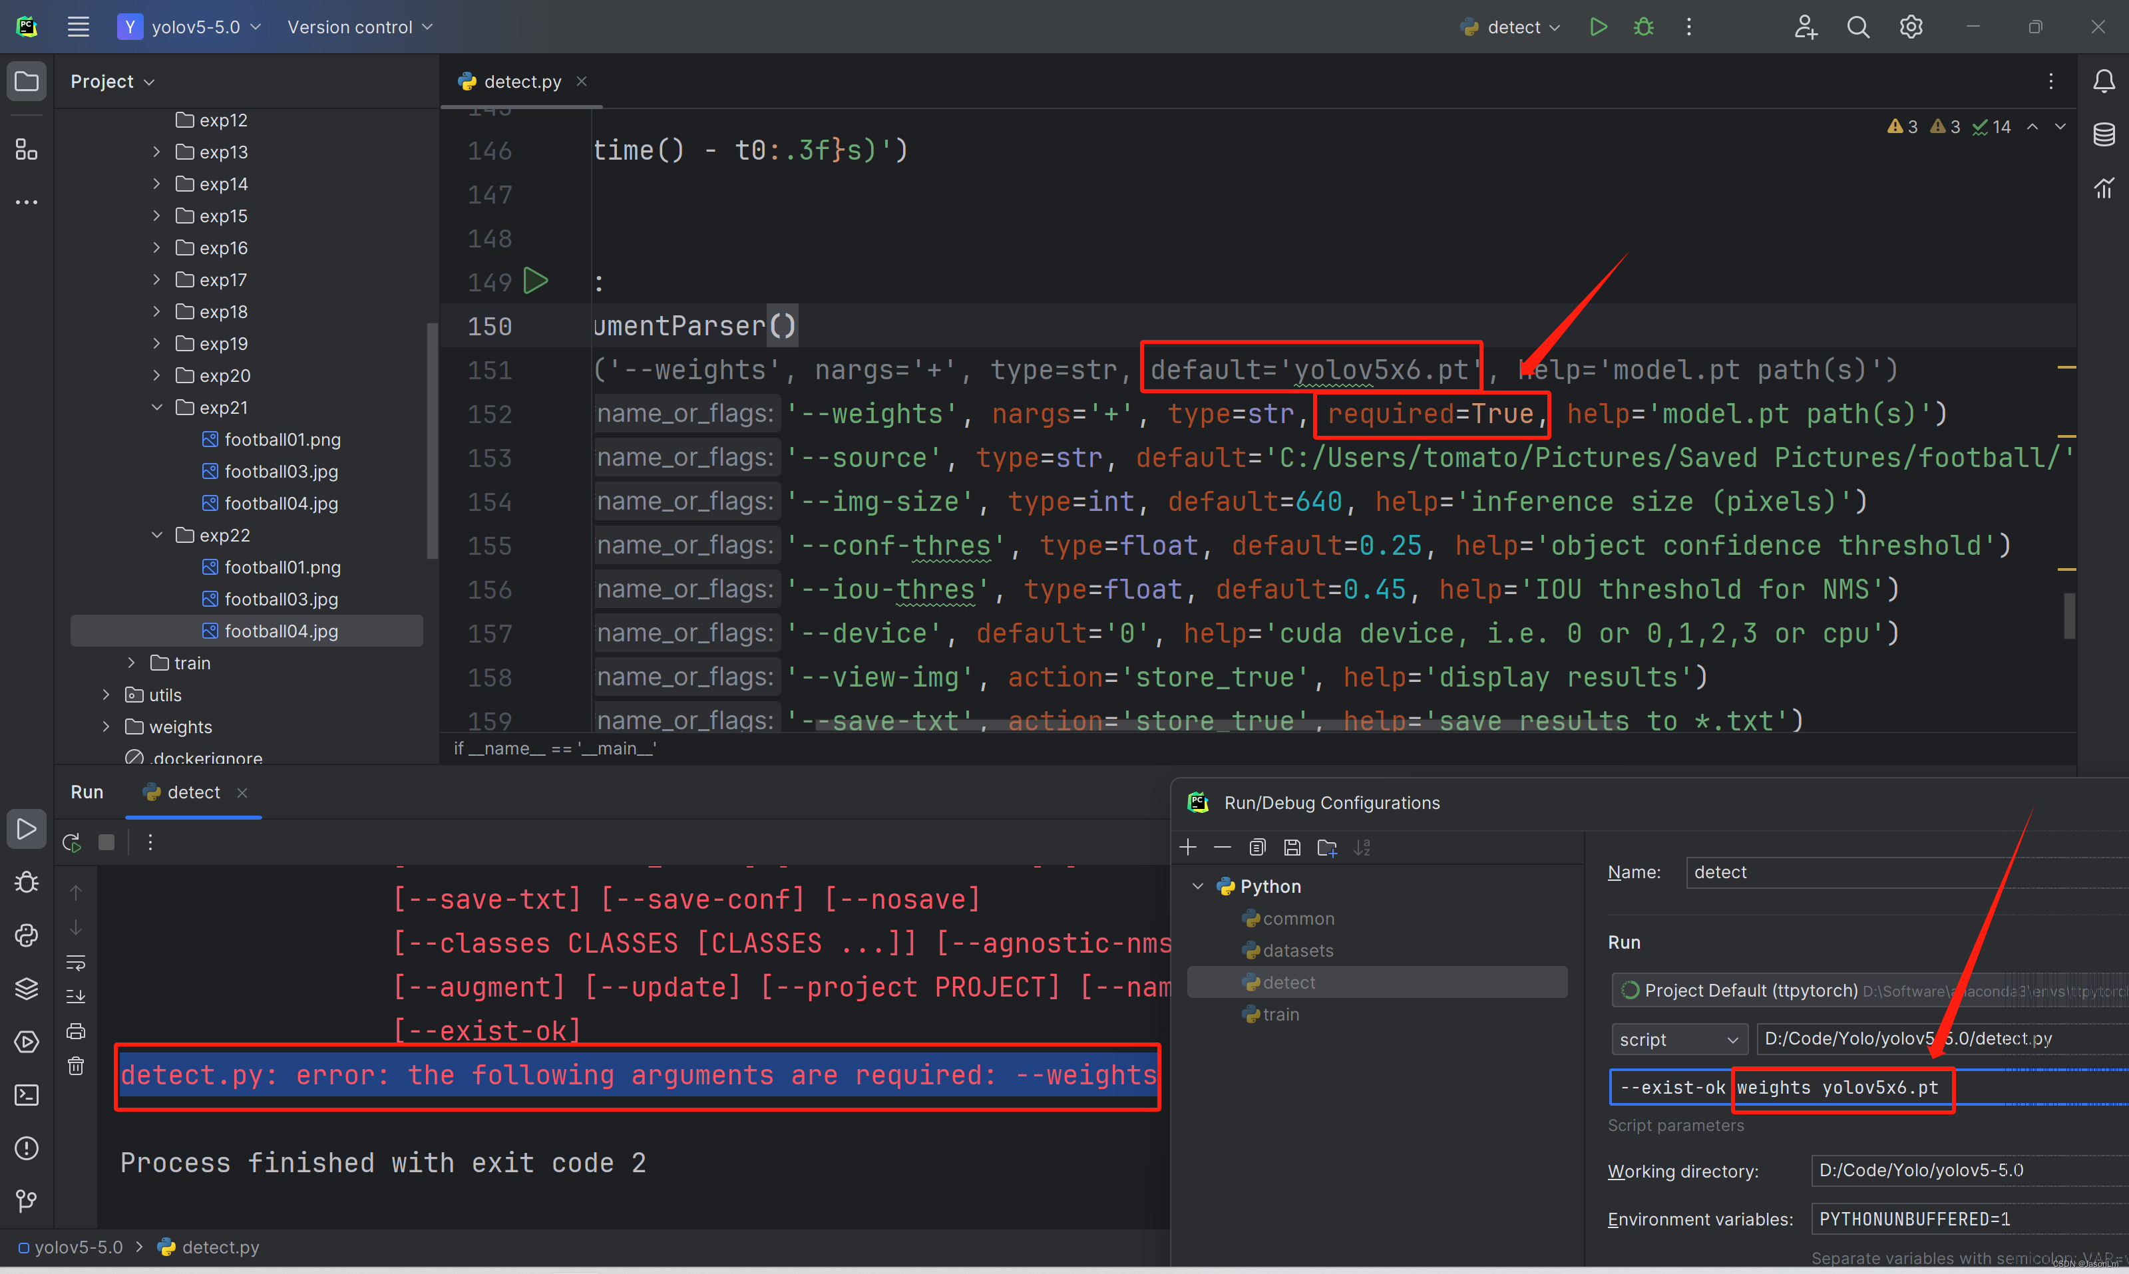Show more tool windows via the ellipsis icon
Viewport: 2129px width, 1274px height.
pos(27,203)
